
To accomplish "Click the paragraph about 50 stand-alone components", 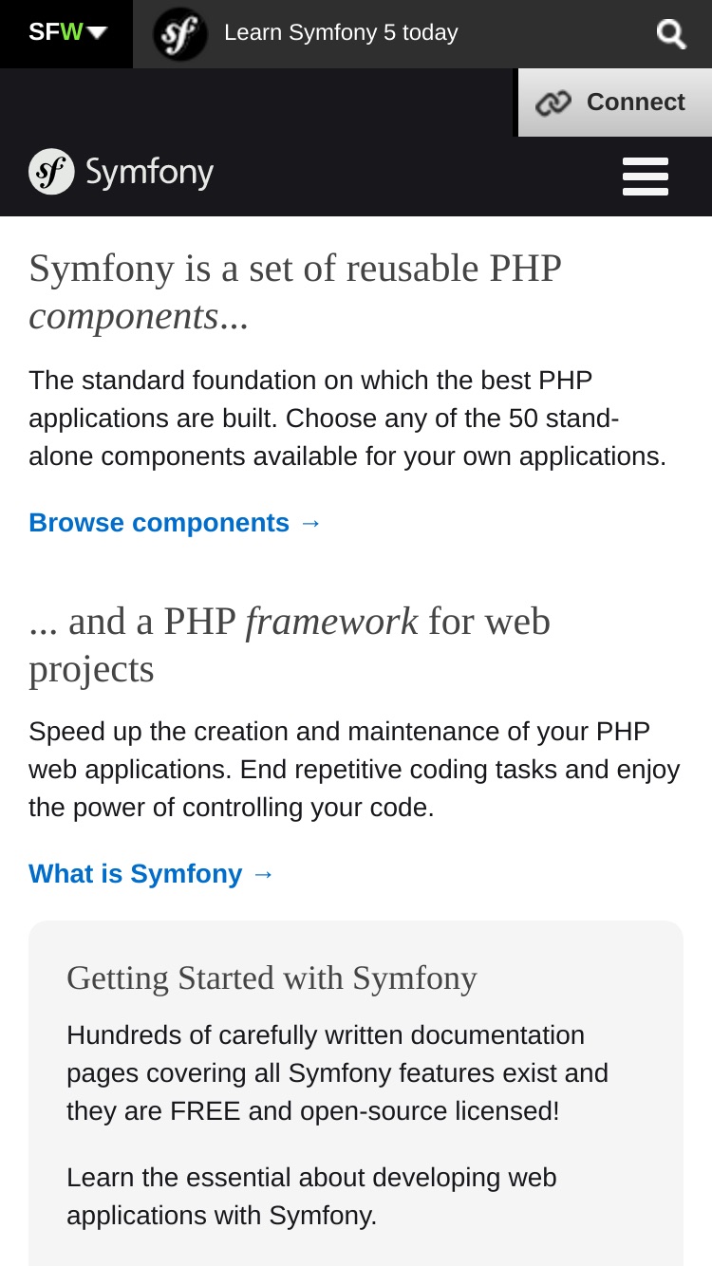I will (x=347, y=419).
